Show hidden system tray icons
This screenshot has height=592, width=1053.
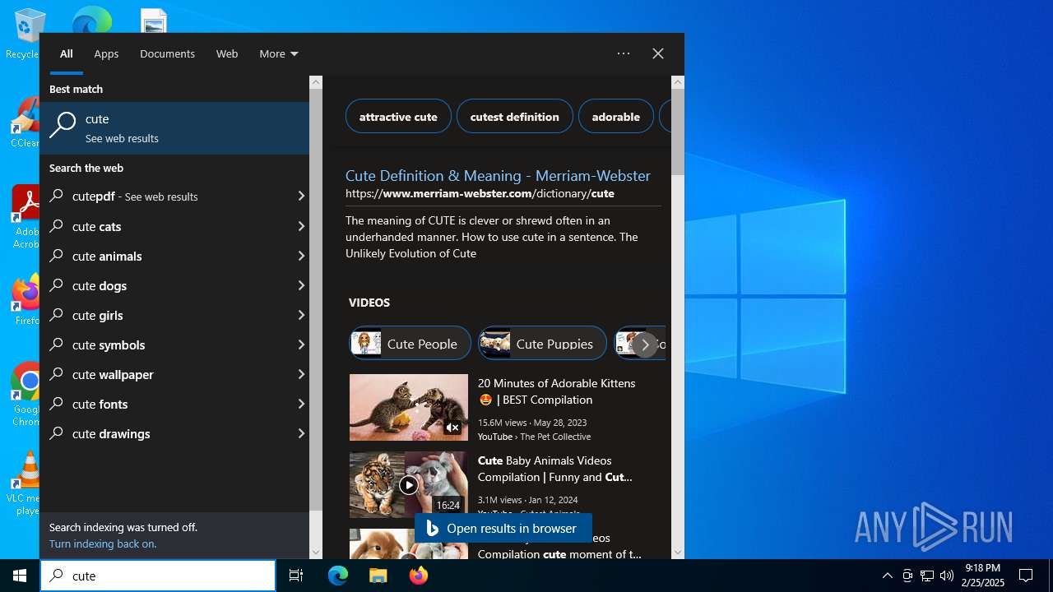[x=887, y=576]
